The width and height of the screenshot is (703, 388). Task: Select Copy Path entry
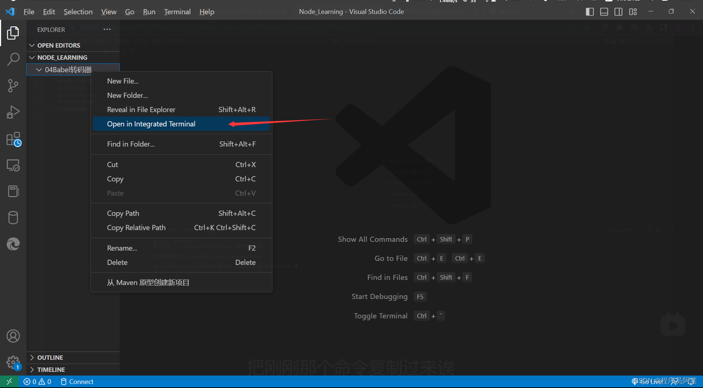pos(181,213)
